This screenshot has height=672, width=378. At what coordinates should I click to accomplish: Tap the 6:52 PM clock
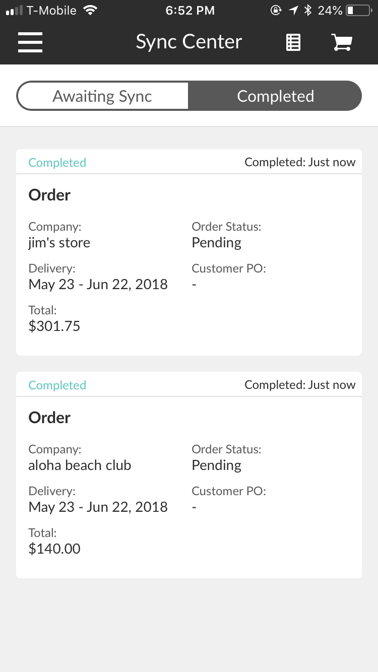click(190, 10)
